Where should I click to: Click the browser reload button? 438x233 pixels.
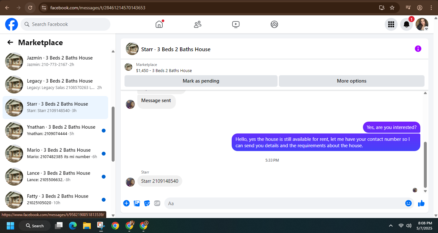30,7
